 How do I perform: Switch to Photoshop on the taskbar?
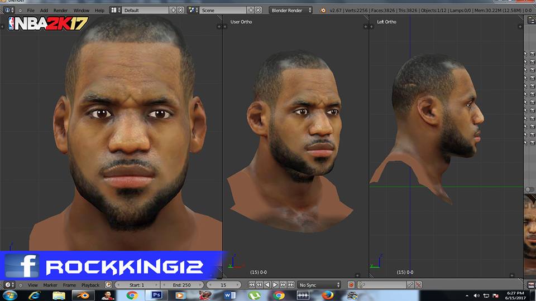tap(156, 295)
